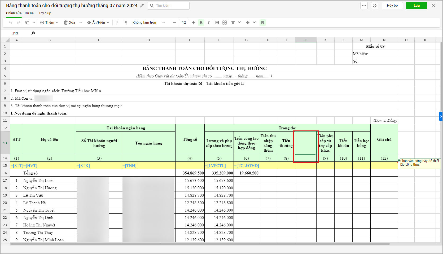Select row 16 header
The width and height of the screenshot is (443, 254).
5,173
